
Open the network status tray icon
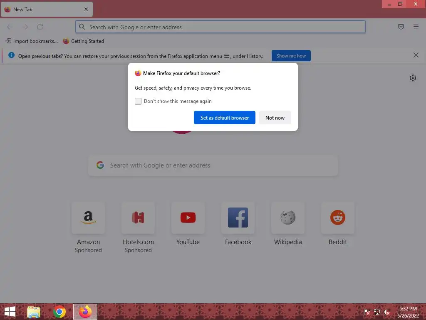[377, 312]
